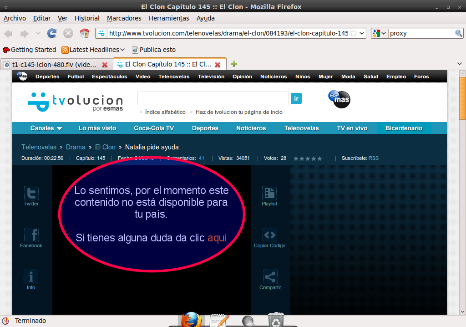Click the page vertical scrollbar thumb

(x=462, y=98)
